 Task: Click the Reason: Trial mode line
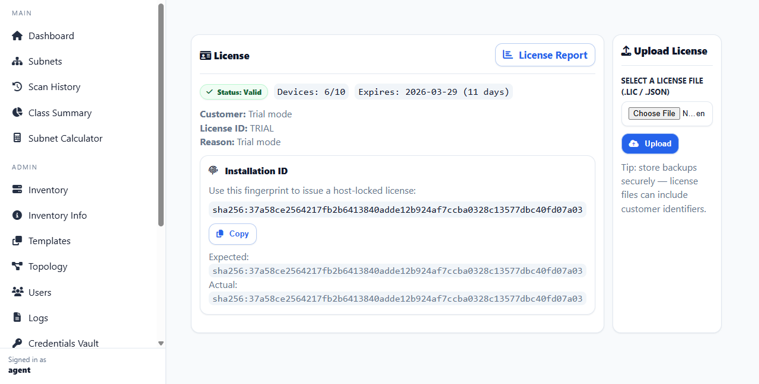(x=240, y=142)
